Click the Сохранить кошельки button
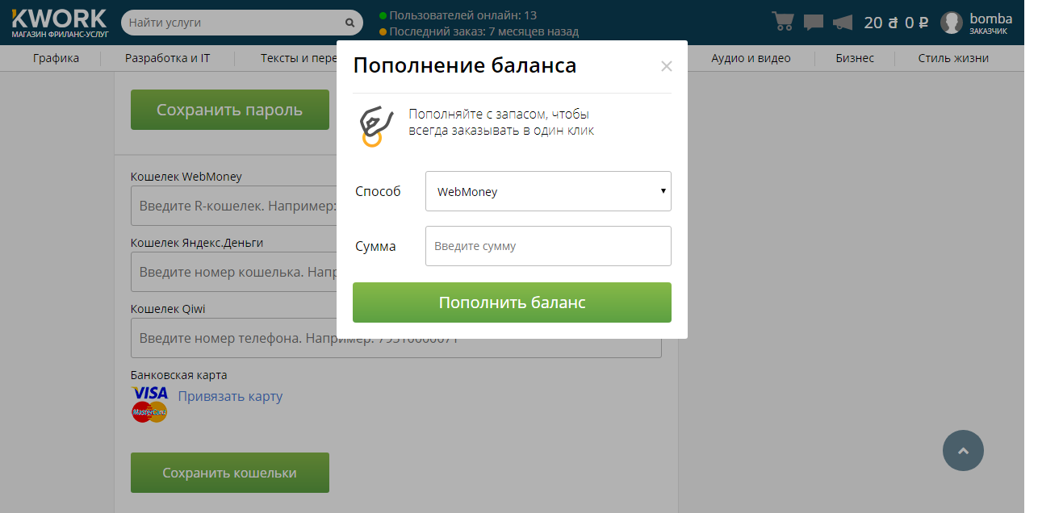1038x513 pixels. click(230, 473)
